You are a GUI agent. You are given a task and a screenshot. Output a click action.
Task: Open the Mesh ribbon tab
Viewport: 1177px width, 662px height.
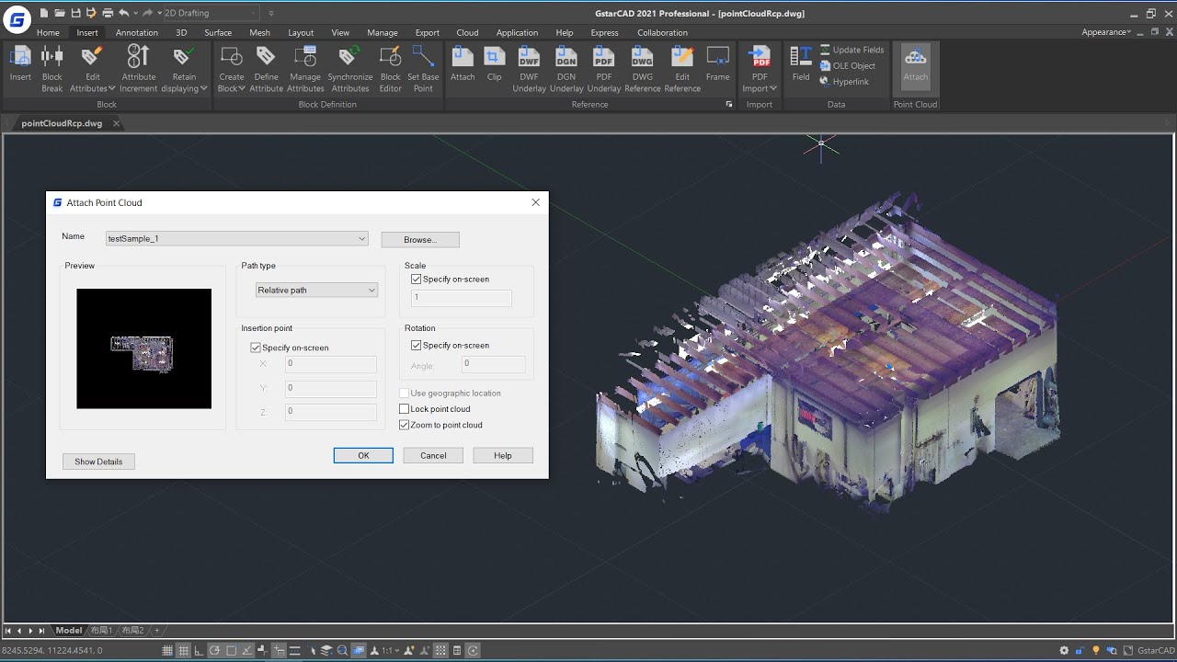(x=260, y=32)
